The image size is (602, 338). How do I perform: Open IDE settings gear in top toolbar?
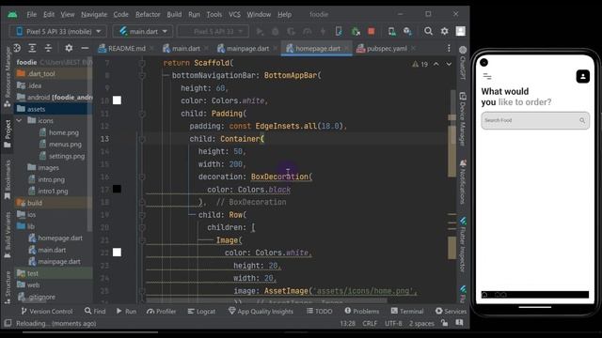[444, 31]
